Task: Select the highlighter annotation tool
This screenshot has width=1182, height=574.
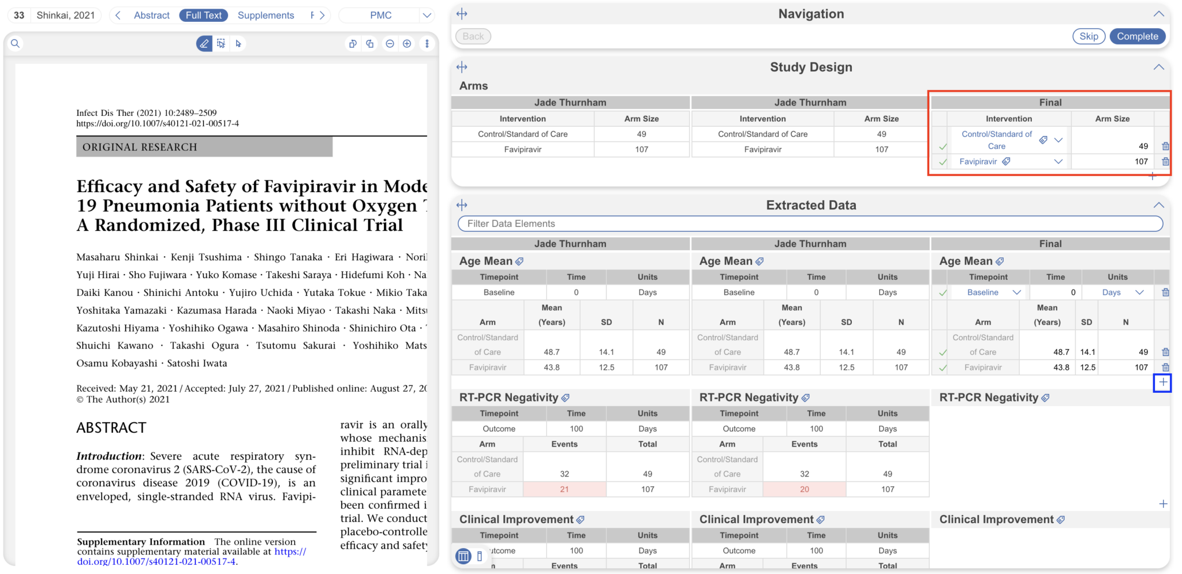Action: [203, 43]
